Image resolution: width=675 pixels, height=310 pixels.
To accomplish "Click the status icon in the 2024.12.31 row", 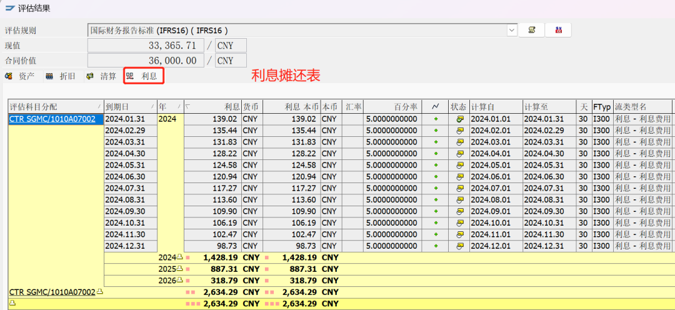I will tap(460, 246).
